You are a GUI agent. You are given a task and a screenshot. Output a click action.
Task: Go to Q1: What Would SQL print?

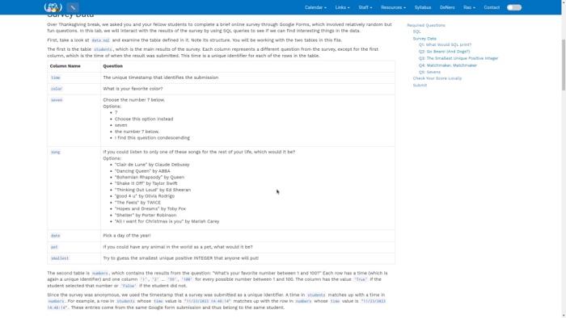pos(445,44)
